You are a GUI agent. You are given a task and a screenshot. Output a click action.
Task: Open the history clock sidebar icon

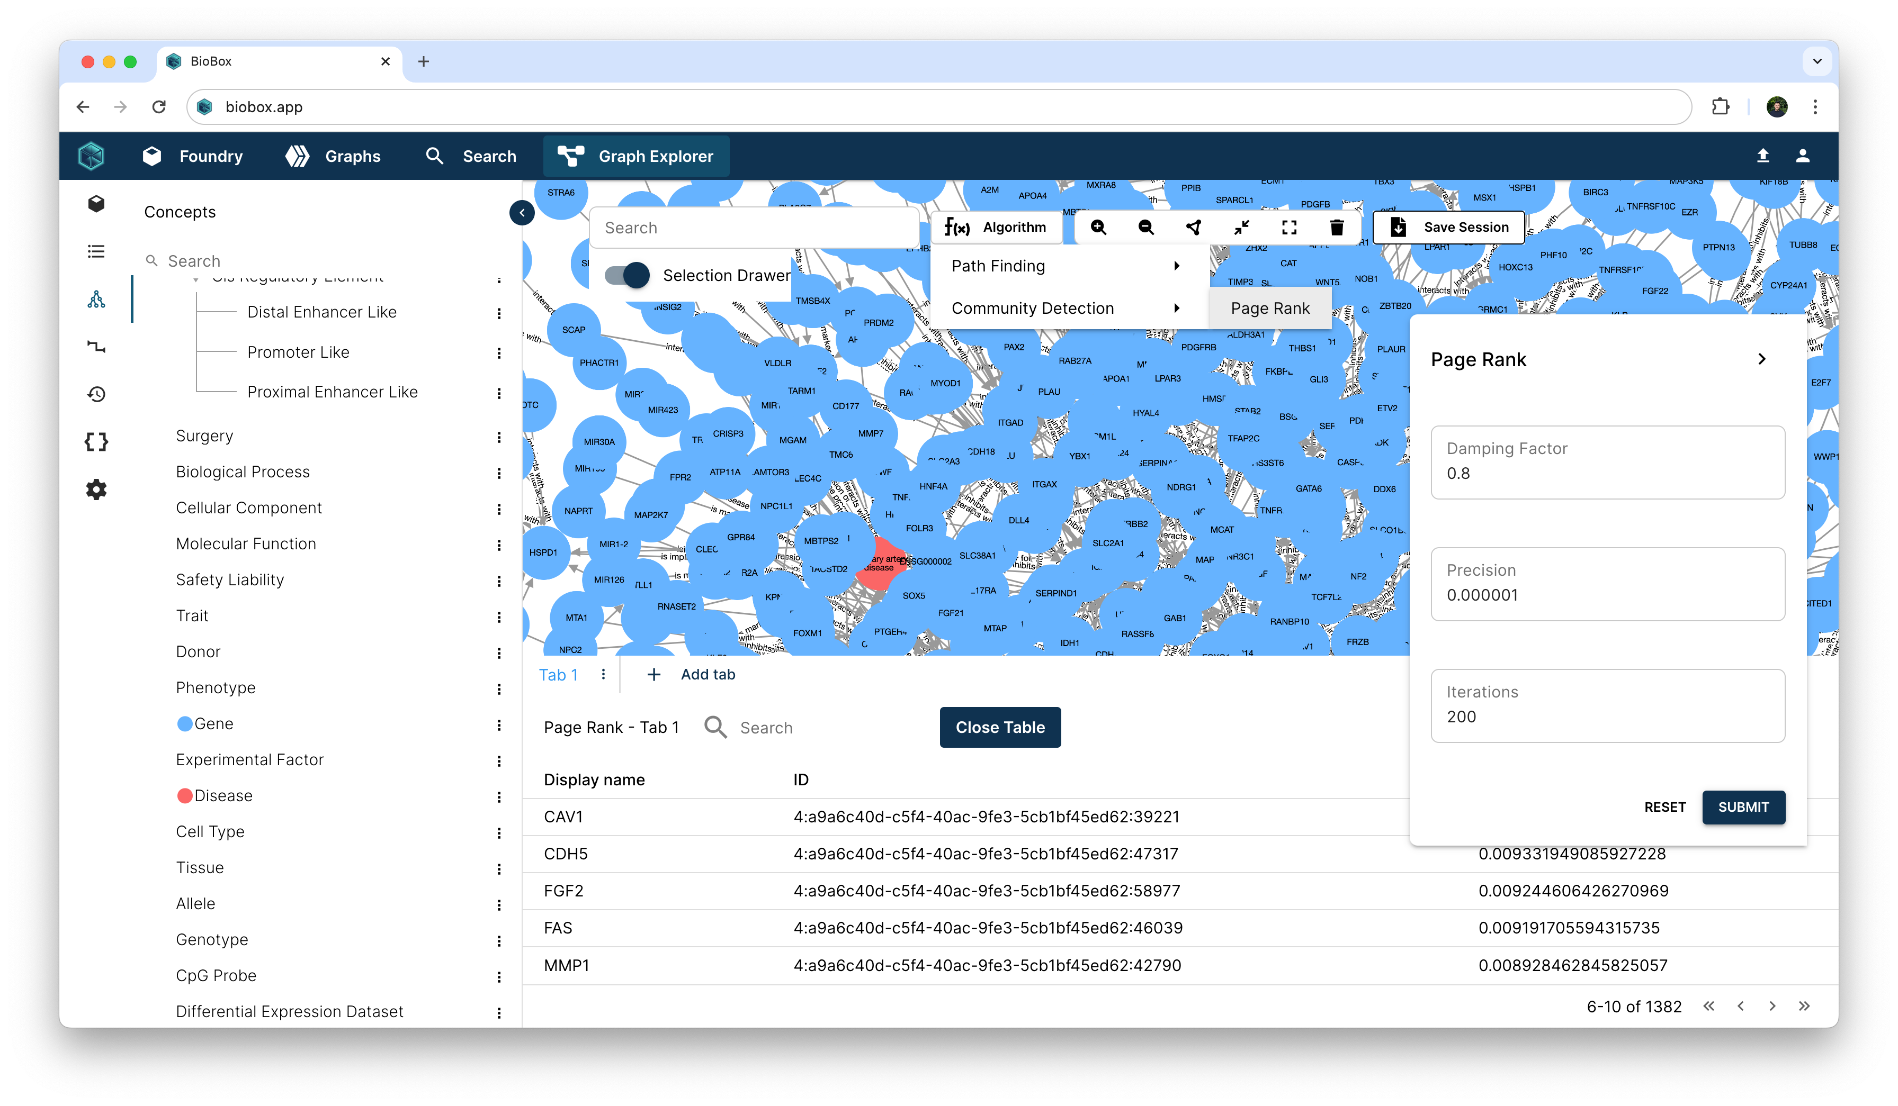[96, 394]
